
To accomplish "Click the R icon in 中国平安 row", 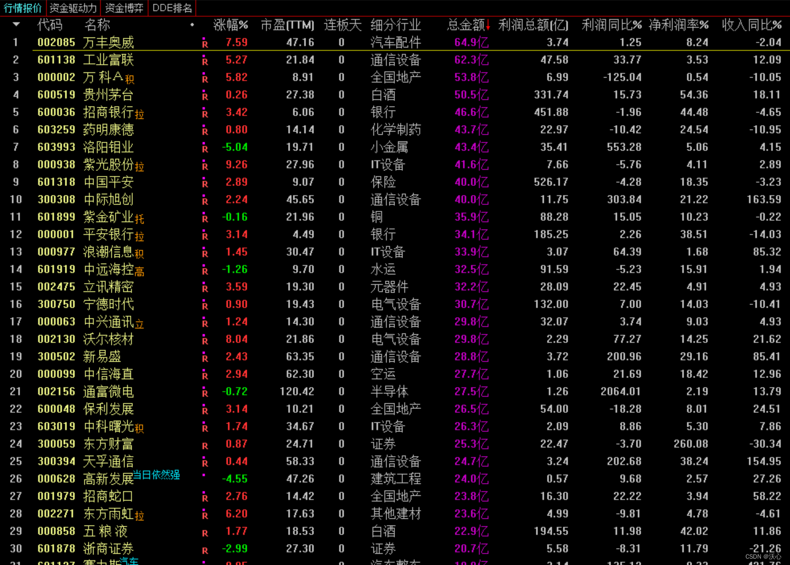I will click(x=205, y=184).
